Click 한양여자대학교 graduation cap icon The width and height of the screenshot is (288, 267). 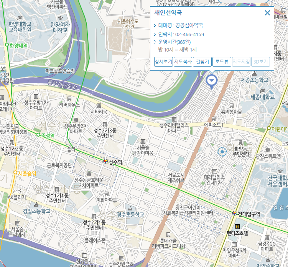pyautogui.click(x=60, y=18)
